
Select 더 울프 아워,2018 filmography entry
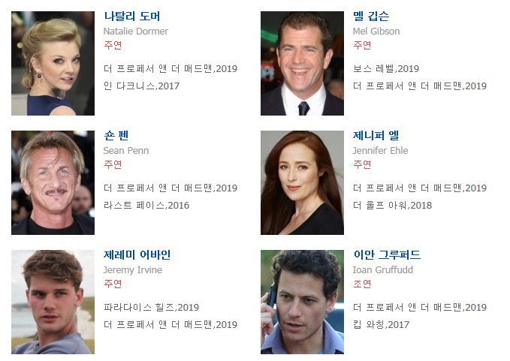[x=393, y=206]
